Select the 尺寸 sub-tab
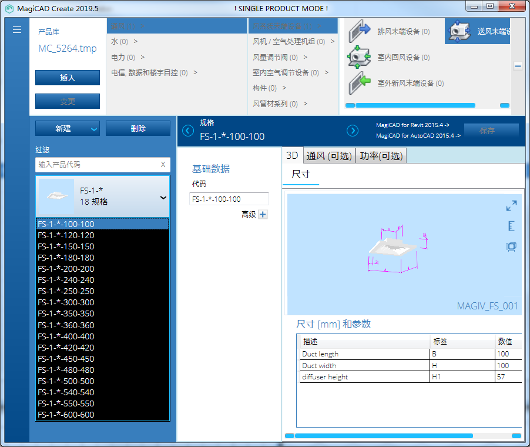Image resolution: width=530 pixels, height=447 pixels. pos(300,175)
